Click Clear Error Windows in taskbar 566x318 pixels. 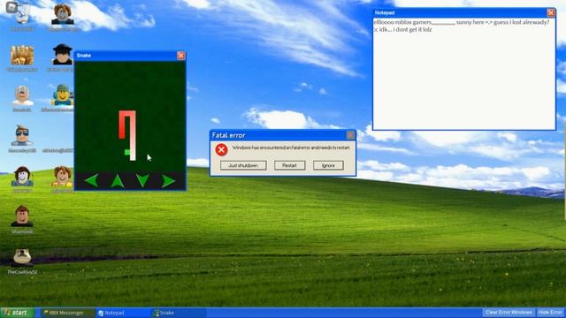pyautogui.click(x=509, y=312)
